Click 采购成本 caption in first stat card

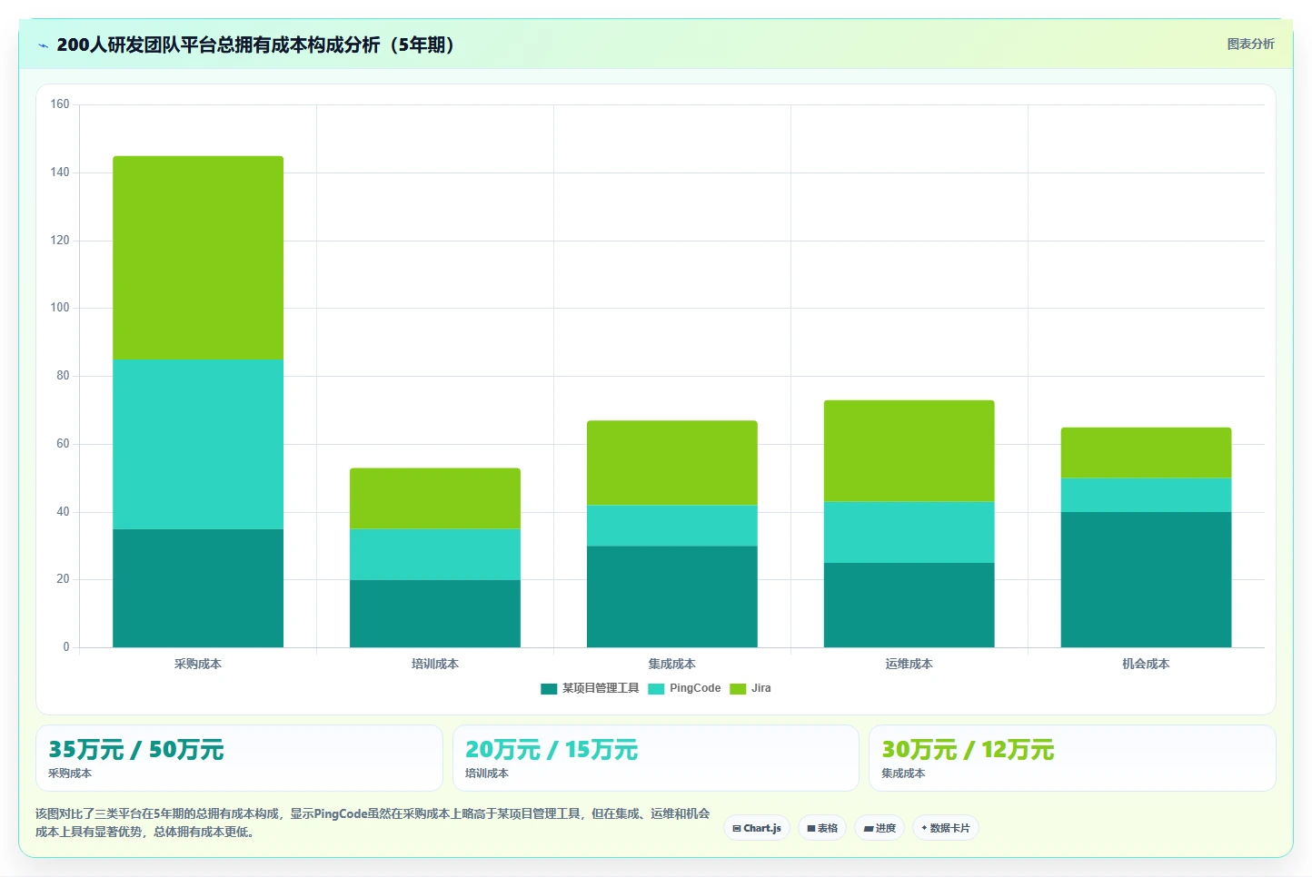(70, 774)
